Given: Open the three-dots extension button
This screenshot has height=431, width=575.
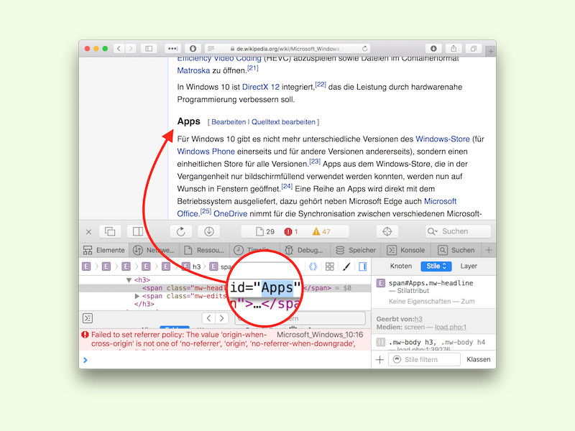Looking at the screenshot, I should click(x=172, y=48).
